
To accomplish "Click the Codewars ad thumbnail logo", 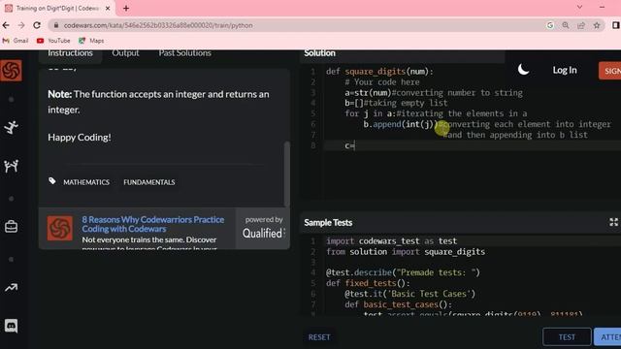I will pyautogui.click(x=60, y=229).
